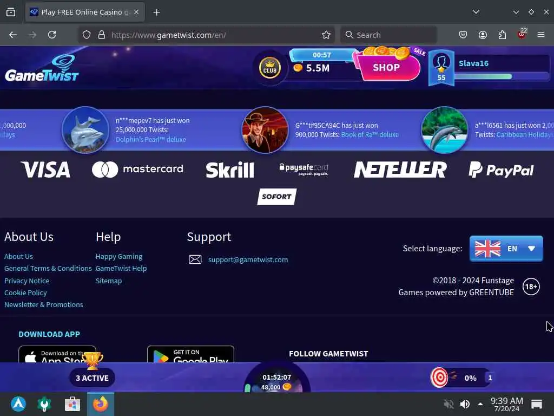This screenshot has height=416, width=554.
Task: Reload the current page
Action: [x=52, y=35]
